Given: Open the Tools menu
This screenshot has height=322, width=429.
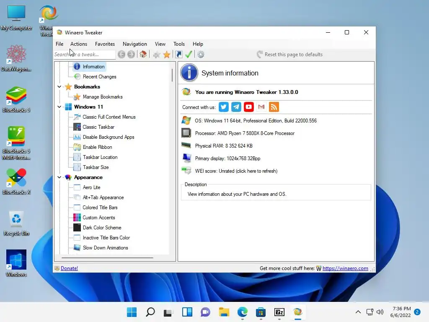Looking at the screenshot, I should [179, 44].
